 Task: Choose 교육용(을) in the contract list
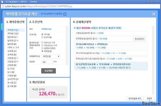[12, 54]
